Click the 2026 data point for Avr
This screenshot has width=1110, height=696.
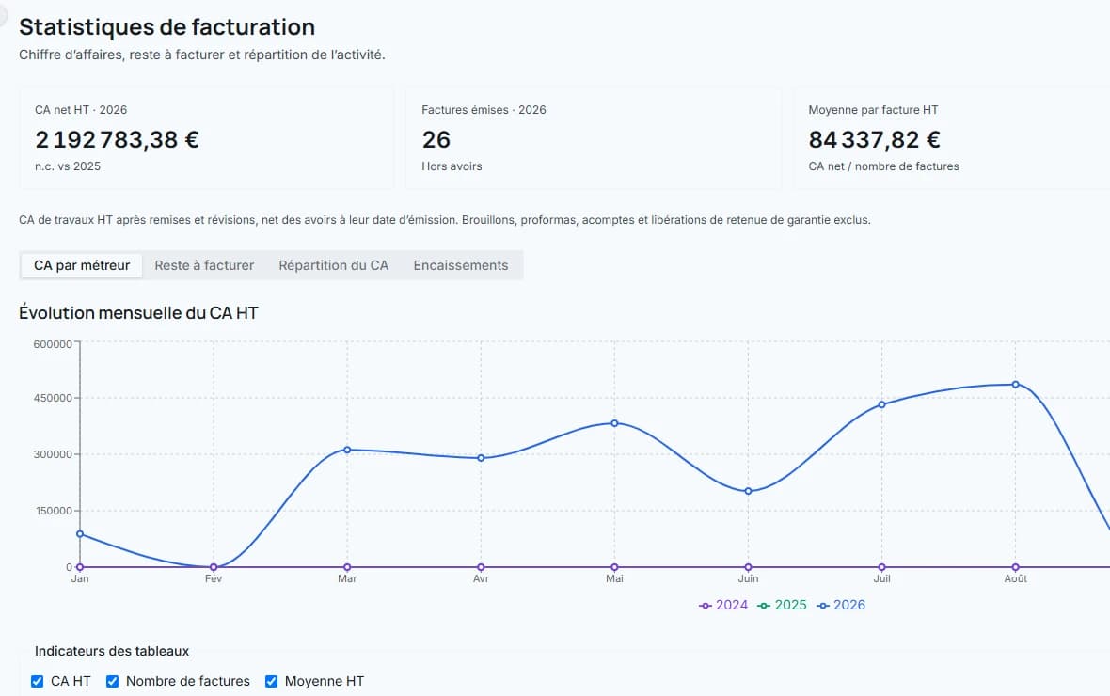tap(481, 458)
